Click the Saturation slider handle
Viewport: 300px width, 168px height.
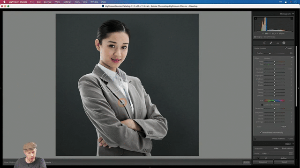tap(275, 109)
